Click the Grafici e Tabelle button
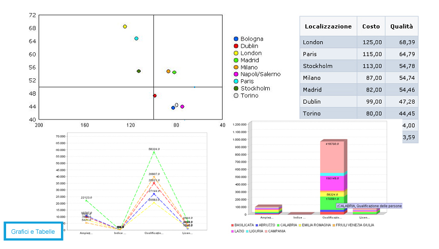Viewport: 439px width, 249px height. tap(33, 231)
